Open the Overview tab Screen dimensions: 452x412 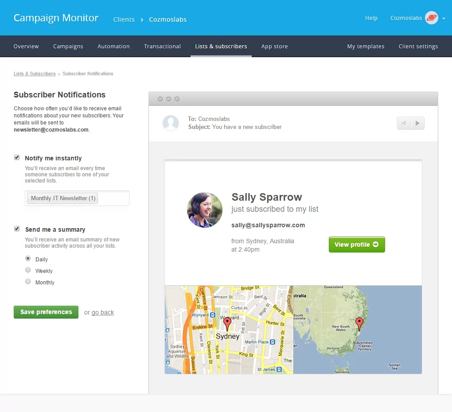(x=26, y=47)
